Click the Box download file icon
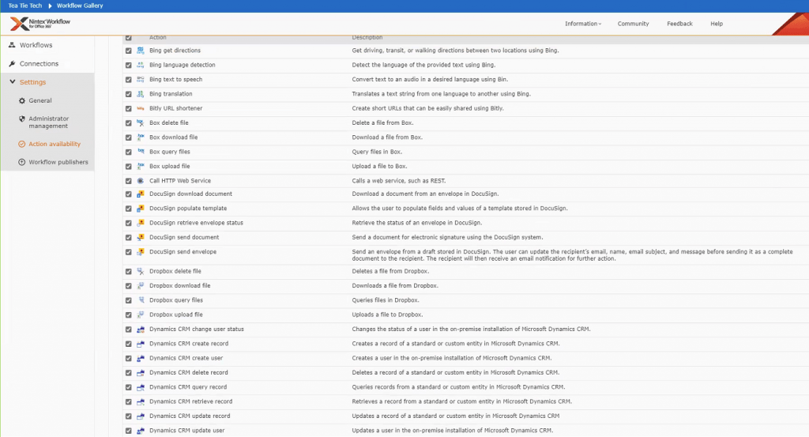Viewport: 809px width, 437px height. pos(141,138)
